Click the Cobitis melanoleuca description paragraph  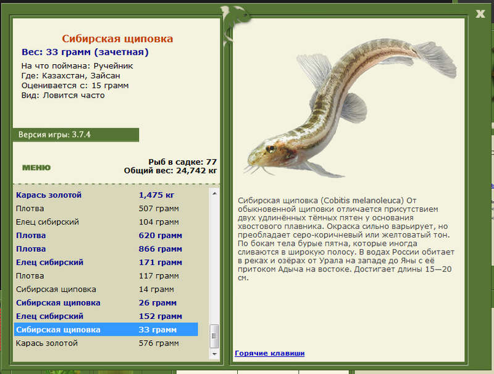pyautogui.click(x=346, y=239)
